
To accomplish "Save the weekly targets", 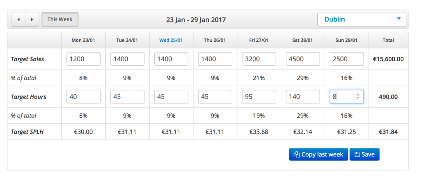I will click(x=365, y=154).
